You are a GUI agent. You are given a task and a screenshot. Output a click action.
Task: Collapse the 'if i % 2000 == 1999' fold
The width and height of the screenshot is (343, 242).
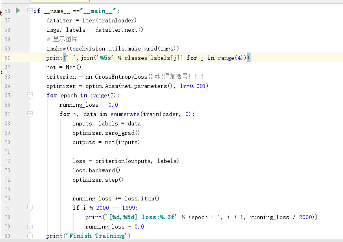tap(30, 208)
